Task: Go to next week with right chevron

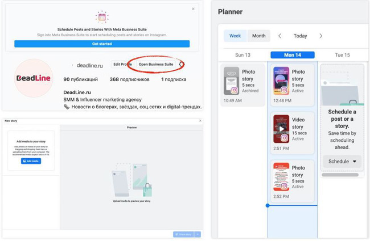Action: tap(320, 36)
